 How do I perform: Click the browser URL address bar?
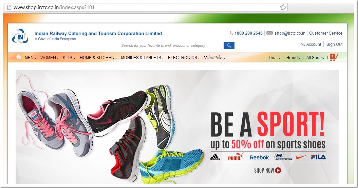tap(146, 7)
